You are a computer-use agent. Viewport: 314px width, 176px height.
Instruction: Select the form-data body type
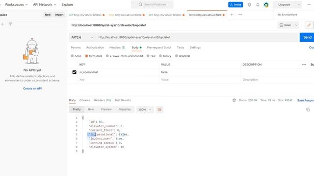click(86, 56)
